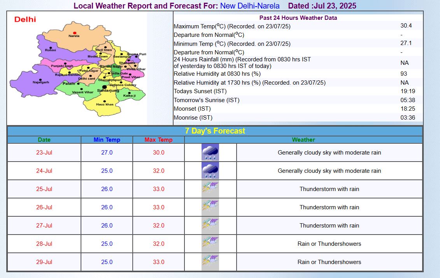This screenshot has width=440, height=278.
Task: Click the Minimum Temp value 27.1
Action: click(406, 43)
